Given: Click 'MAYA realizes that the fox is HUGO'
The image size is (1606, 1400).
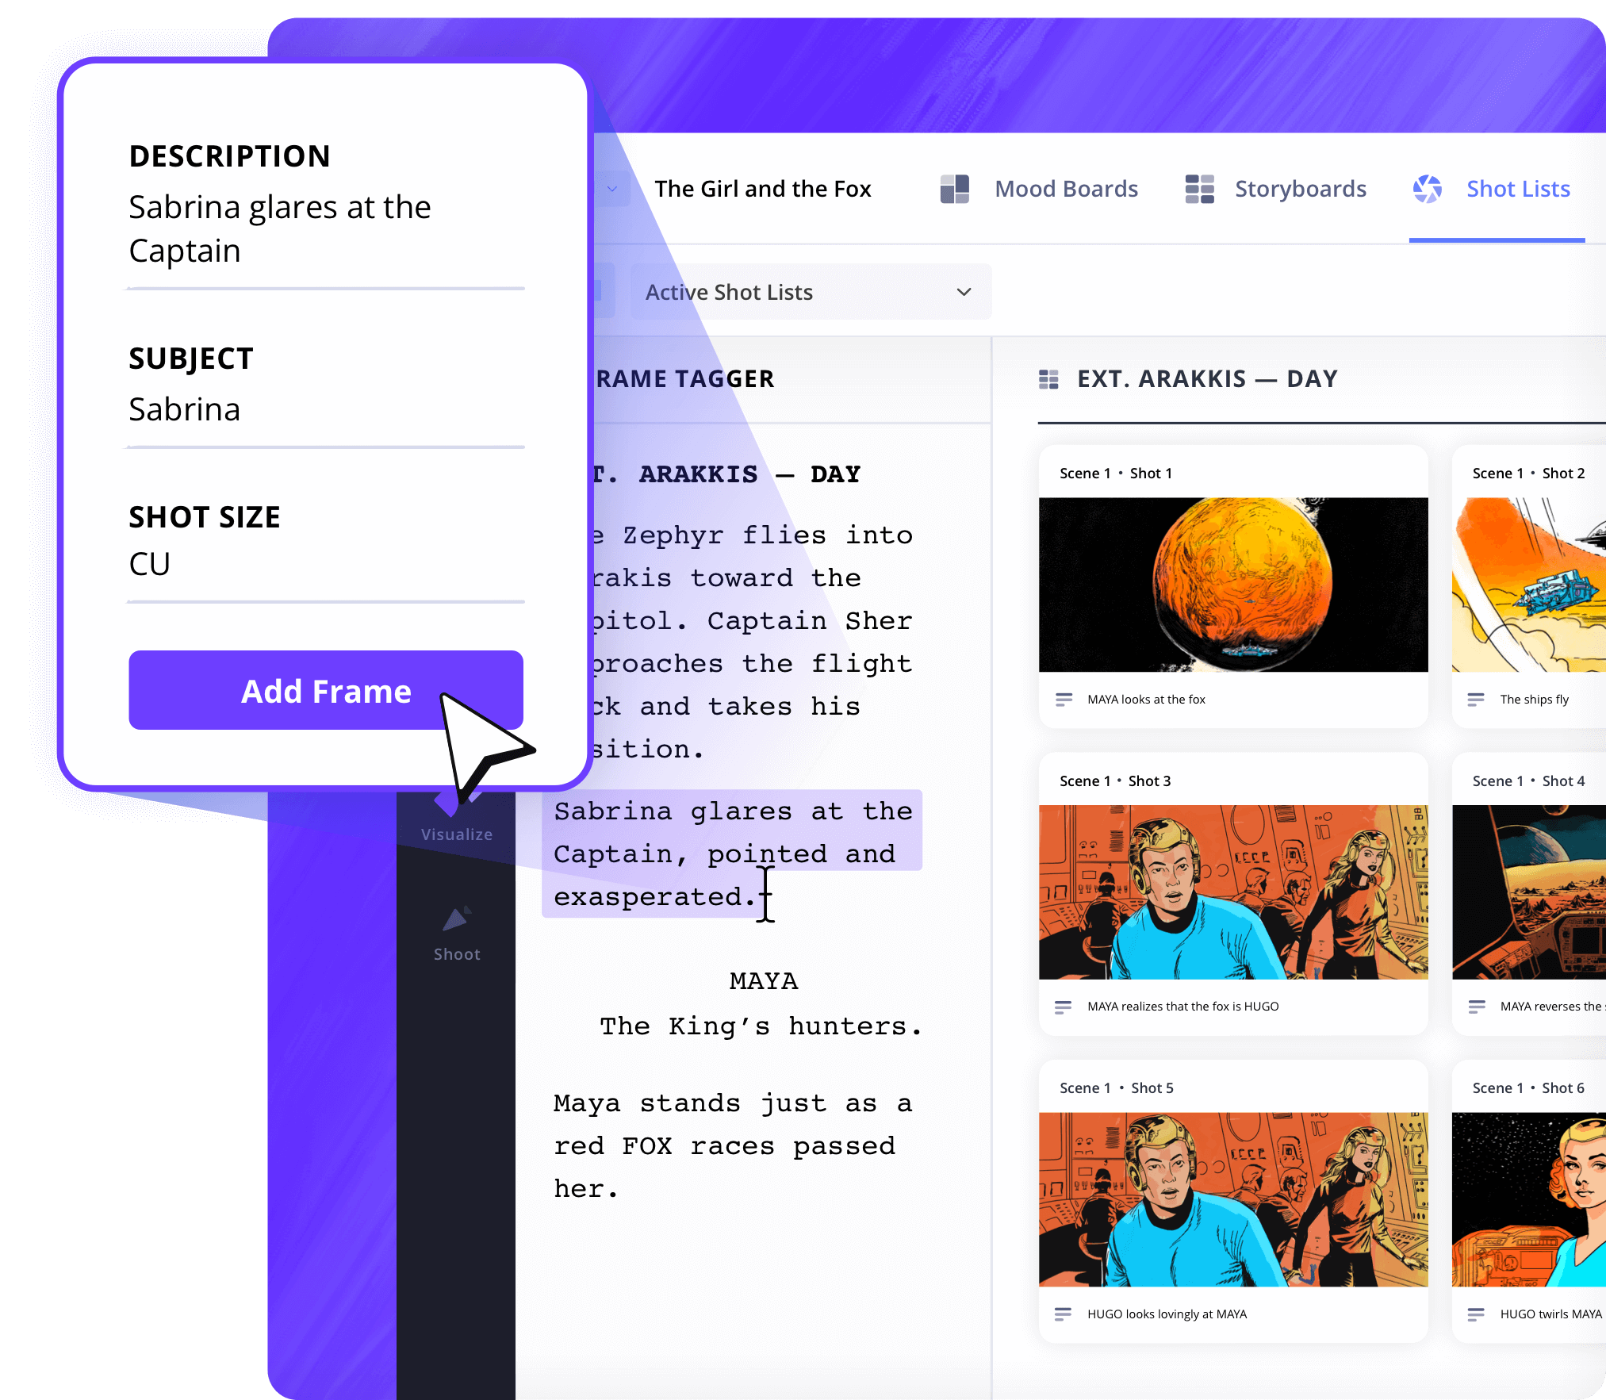Looking at the screenshot, I should click(x=1182, y=1006).
